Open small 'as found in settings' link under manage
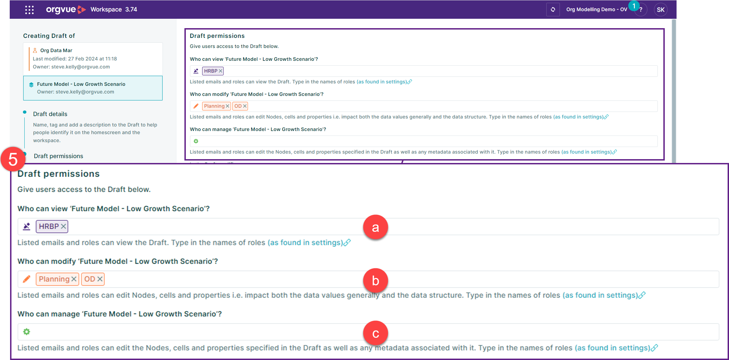Image resolution: width=729 pixels, height=360 pixels. (589, 152)
